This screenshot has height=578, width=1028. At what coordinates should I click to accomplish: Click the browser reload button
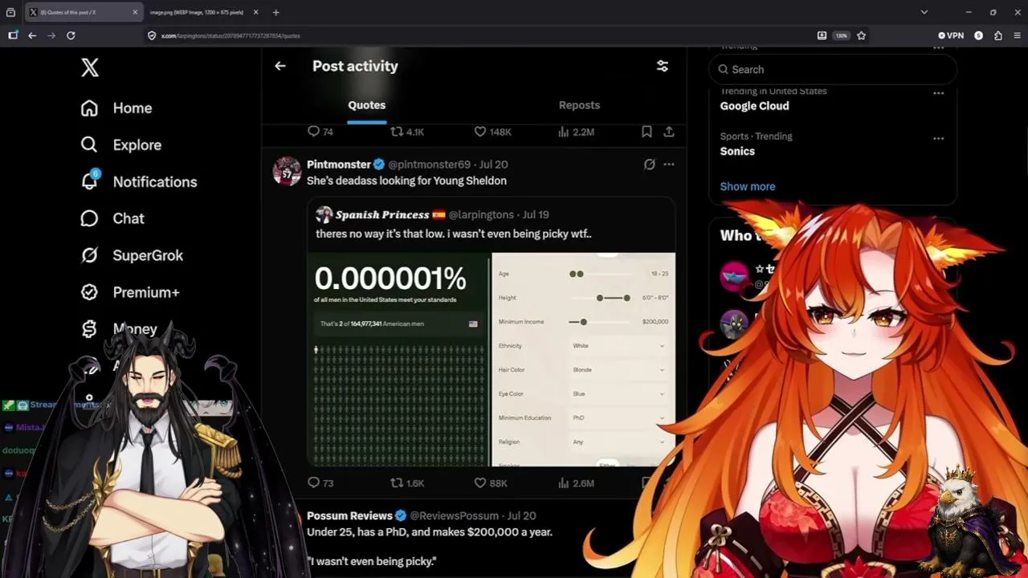71,35
